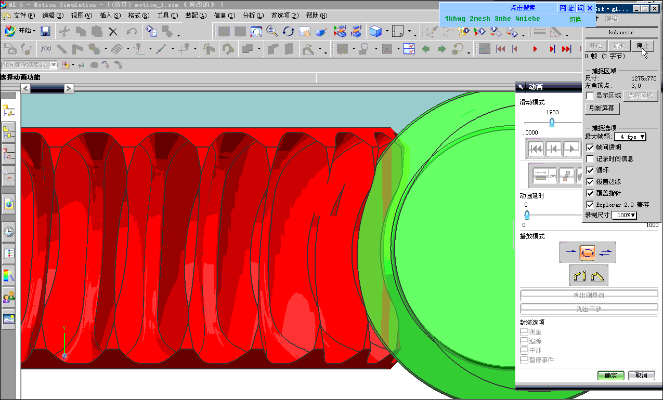Open the 文件 menu
The image size is (663, 400).
pos(24,16)
